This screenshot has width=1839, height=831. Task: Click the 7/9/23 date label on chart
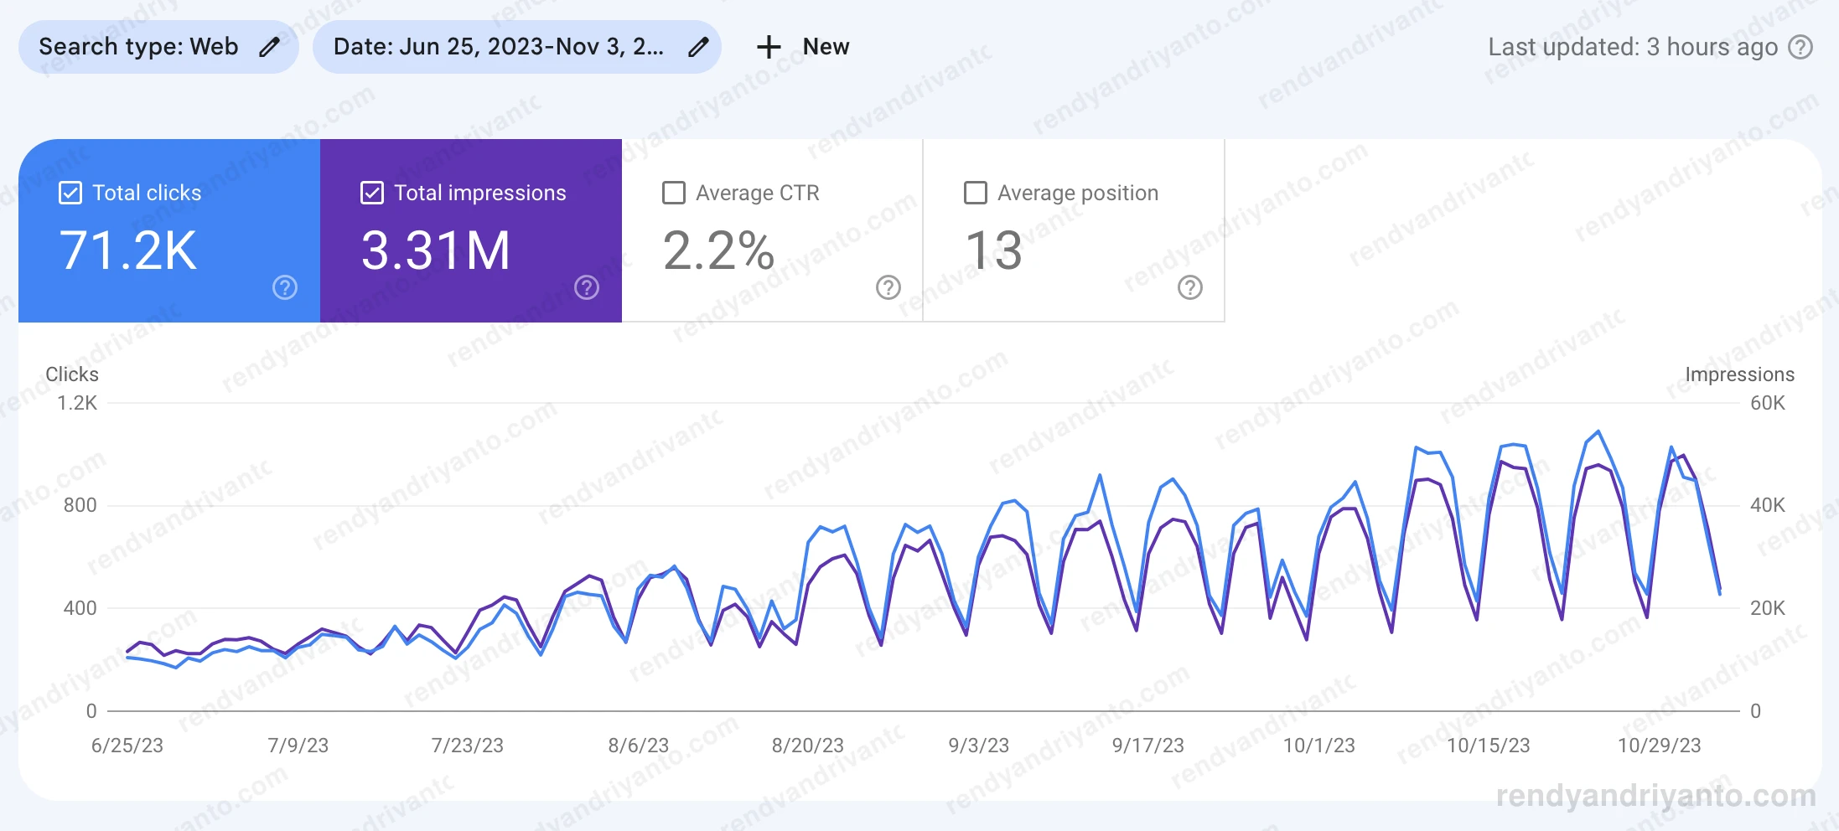(298, 746)
